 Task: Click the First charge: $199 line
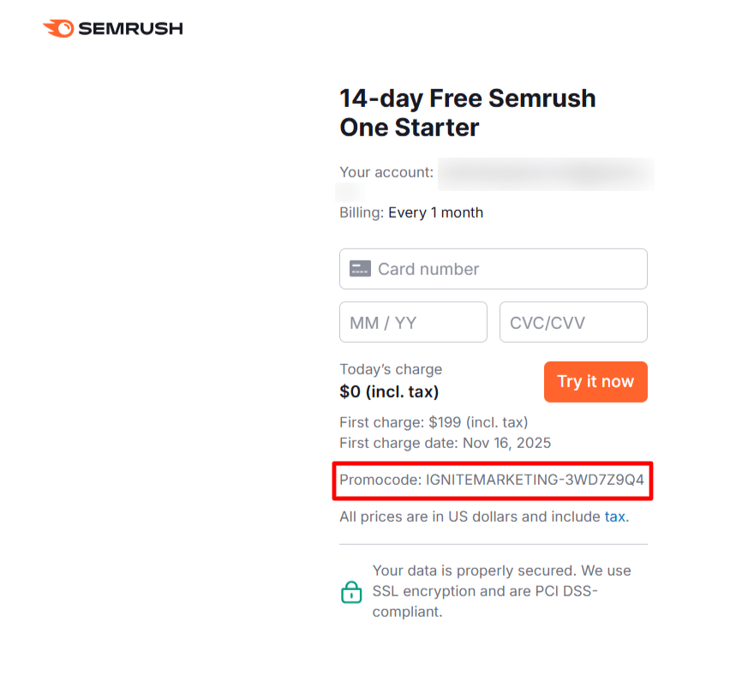[x=433, y=421]
